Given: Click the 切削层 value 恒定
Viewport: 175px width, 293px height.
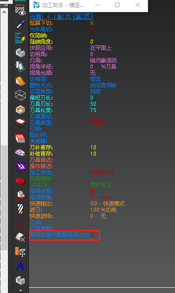Looking at the screenshot, I should 95,79.
